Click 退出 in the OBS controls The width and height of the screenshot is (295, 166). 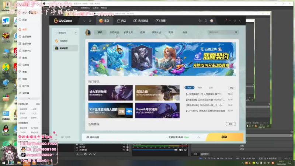coord(242,149)
